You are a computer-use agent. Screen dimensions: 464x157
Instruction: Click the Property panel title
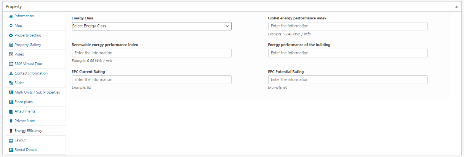(14, 6)
